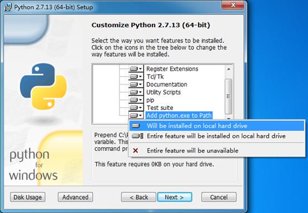Choose Will be installed on local hard drive
The width and height of the screenshot is (308, 213).
click(217, 126)
